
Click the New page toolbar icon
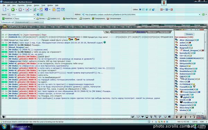(x=5, y=9)
